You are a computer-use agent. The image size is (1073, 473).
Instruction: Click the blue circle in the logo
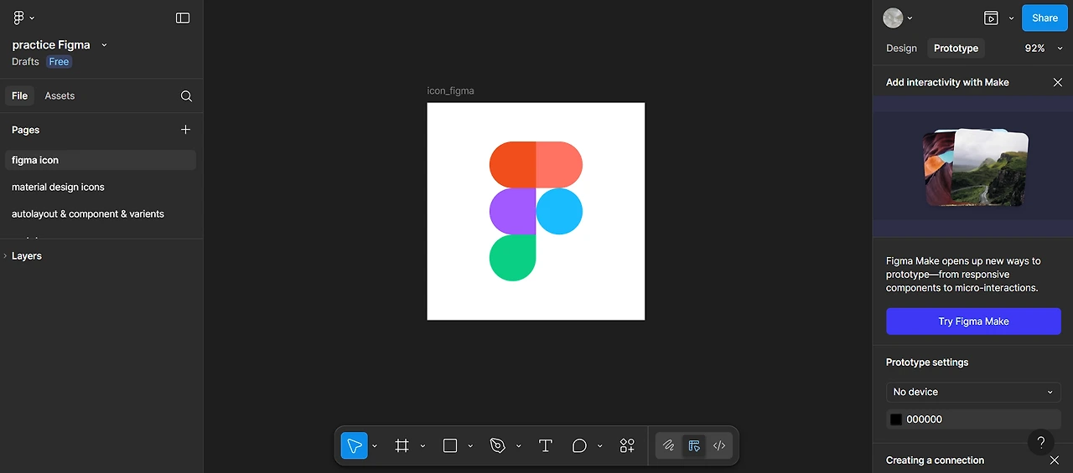559,211
